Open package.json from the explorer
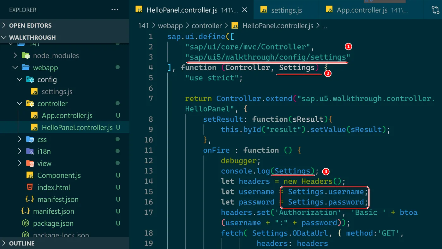 click(x=53, y=223)
